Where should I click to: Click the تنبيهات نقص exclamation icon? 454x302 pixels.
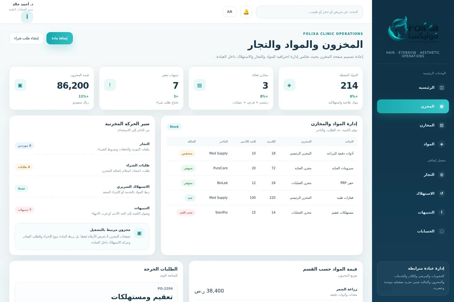pos(110,85)
